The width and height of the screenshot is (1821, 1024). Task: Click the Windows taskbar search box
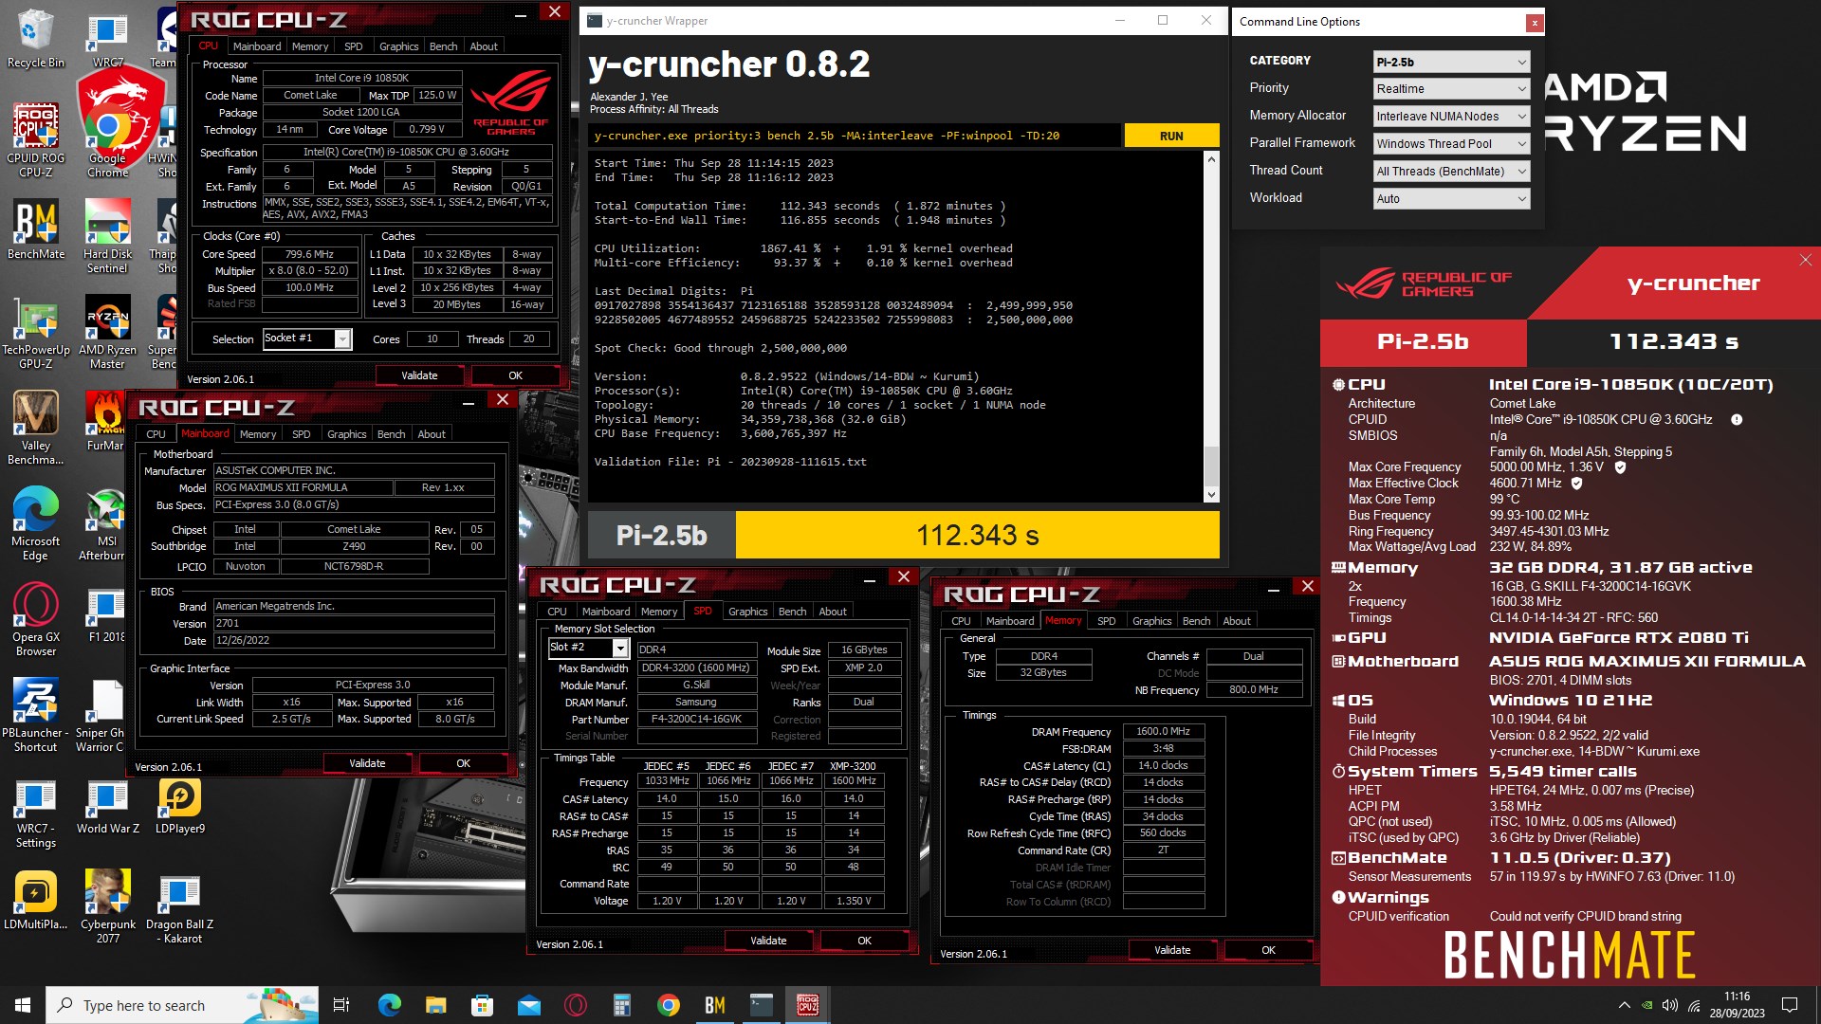[x=182, y=1005]
